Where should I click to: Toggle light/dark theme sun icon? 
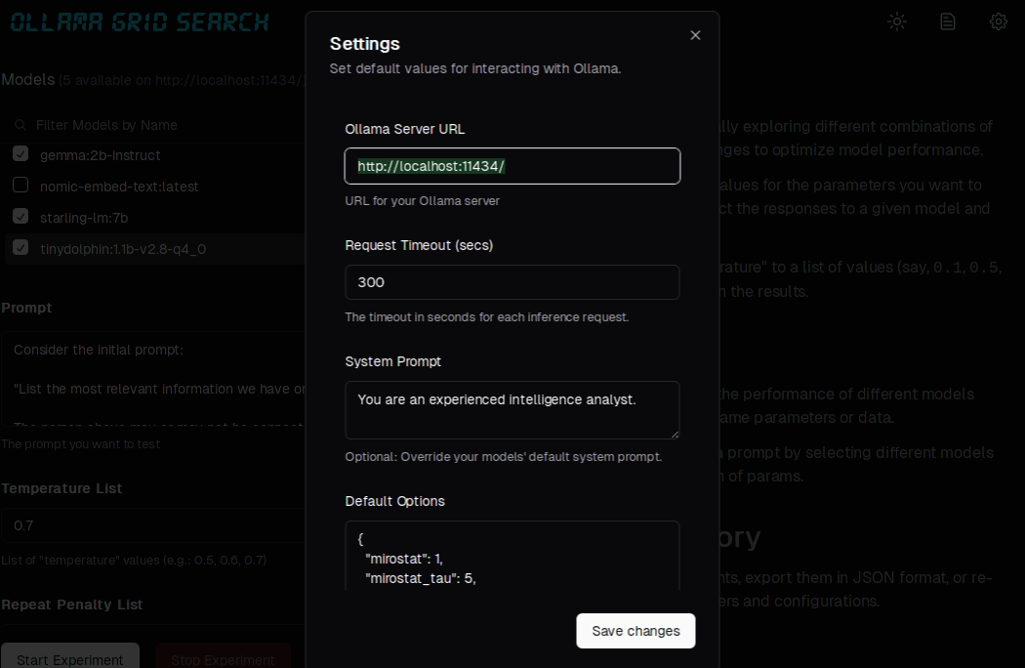897,21
